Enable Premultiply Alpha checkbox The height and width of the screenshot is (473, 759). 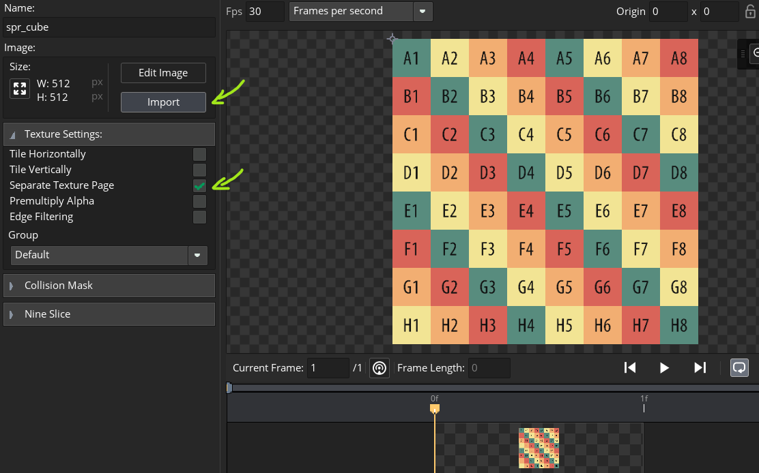pyautogui.click(x=199, y=202)
